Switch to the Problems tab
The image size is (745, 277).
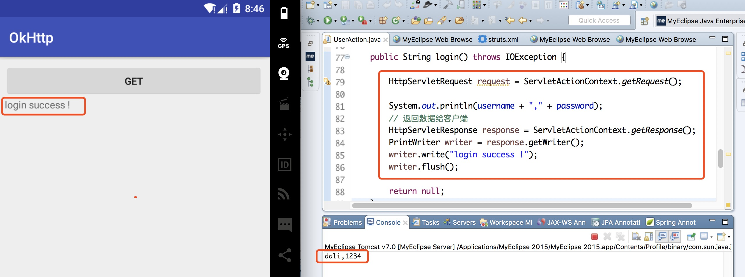(343, 222)
